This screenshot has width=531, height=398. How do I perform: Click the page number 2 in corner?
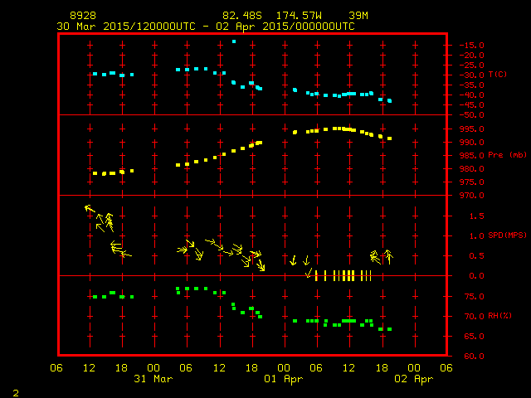coord(16,393)
